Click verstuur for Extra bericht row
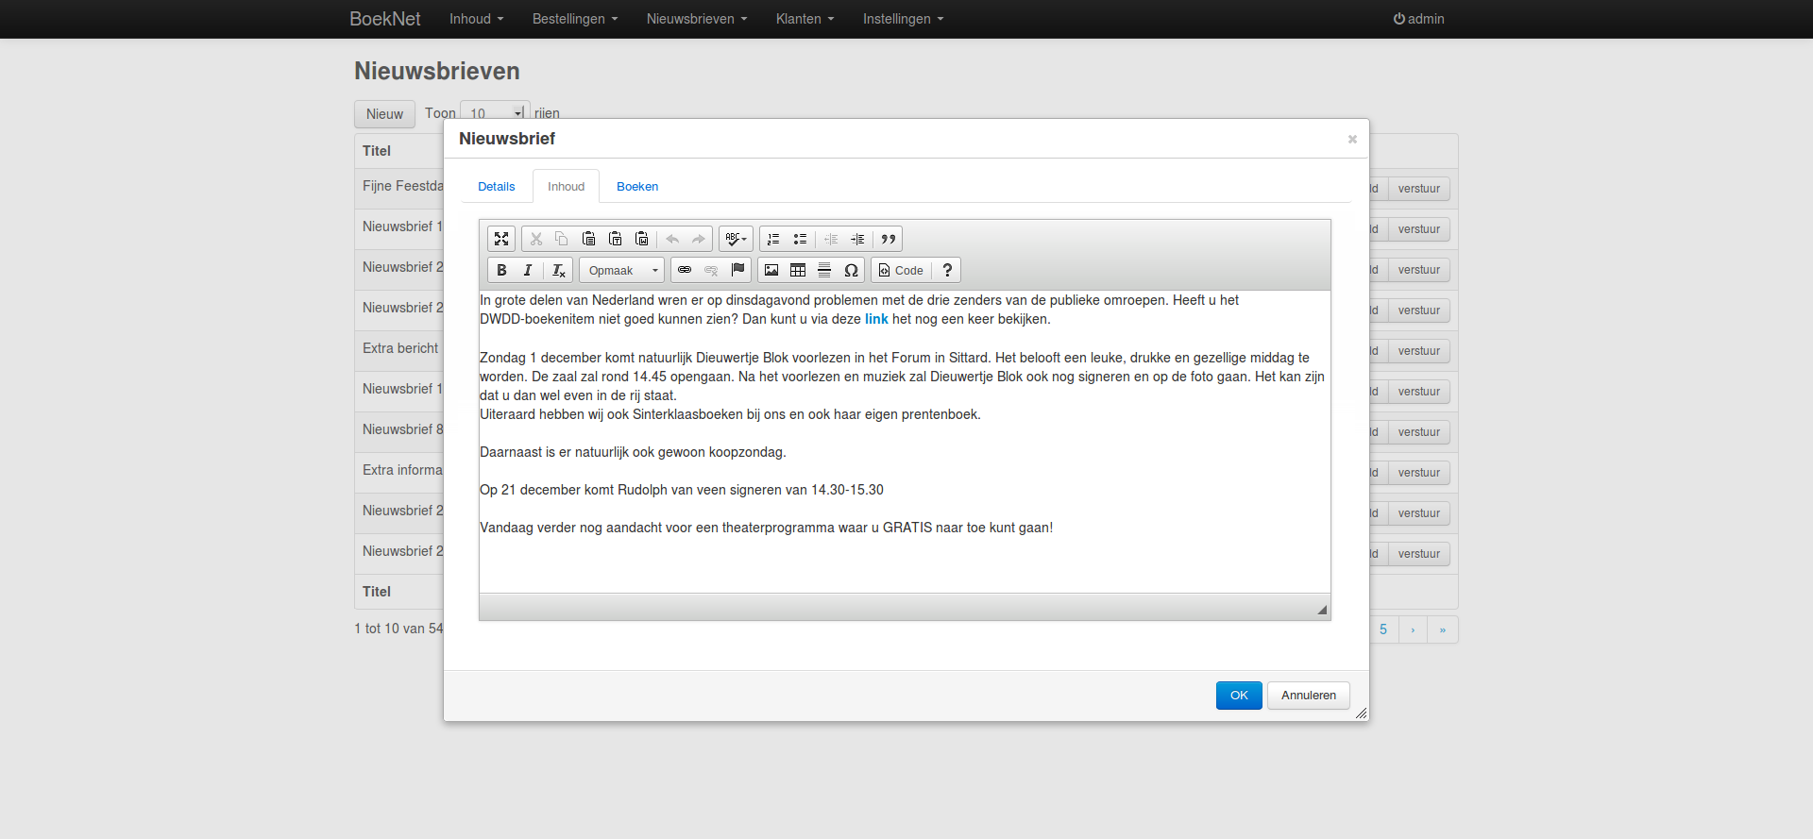Viewport: 1813px width, 839px height. [1419, 351]
